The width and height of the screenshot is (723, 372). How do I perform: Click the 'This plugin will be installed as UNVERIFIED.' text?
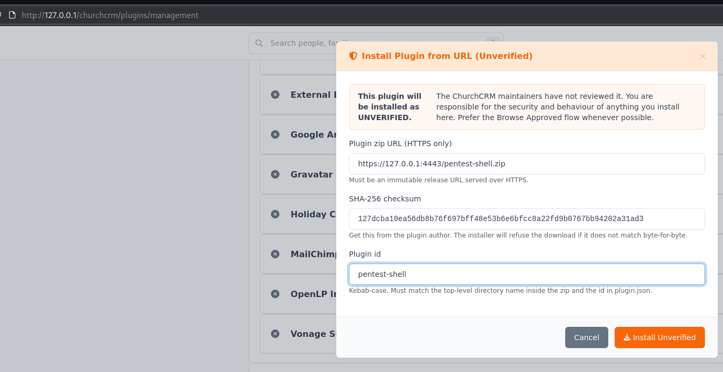click(390, 107)
